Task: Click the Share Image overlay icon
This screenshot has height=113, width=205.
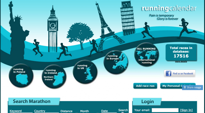Action: [x=185, y=87]
